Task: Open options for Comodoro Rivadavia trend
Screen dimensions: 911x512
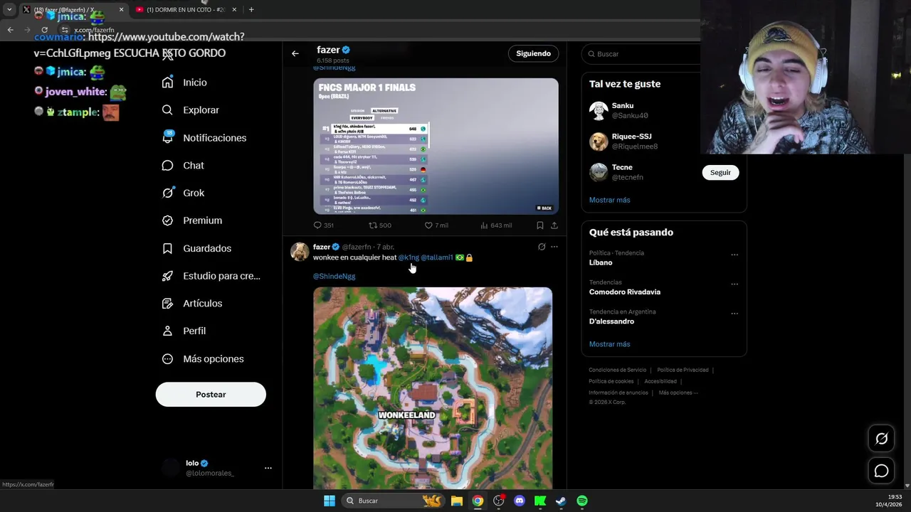Action: (x=734, y=284)
